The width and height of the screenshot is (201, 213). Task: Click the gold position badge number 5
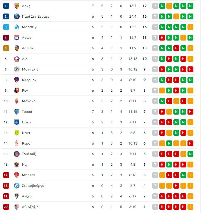click(x=6, y=48)
